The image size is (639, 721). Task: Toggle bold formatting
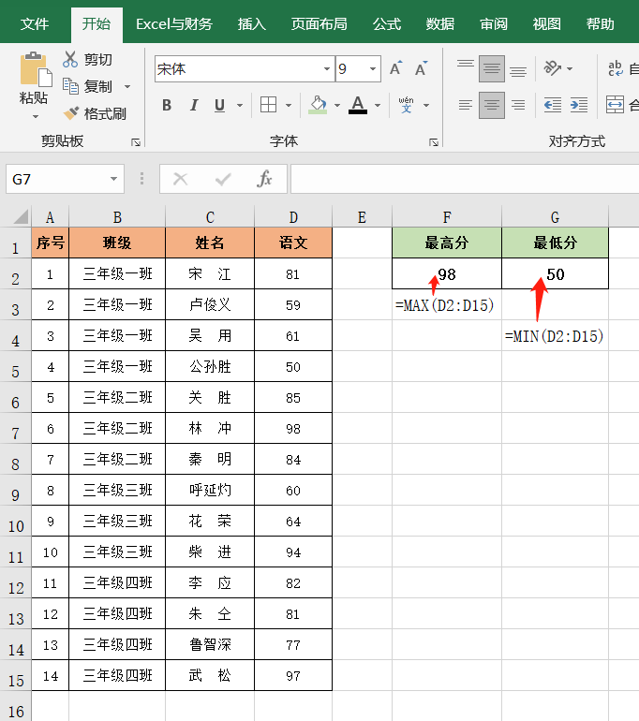(167, 105)
